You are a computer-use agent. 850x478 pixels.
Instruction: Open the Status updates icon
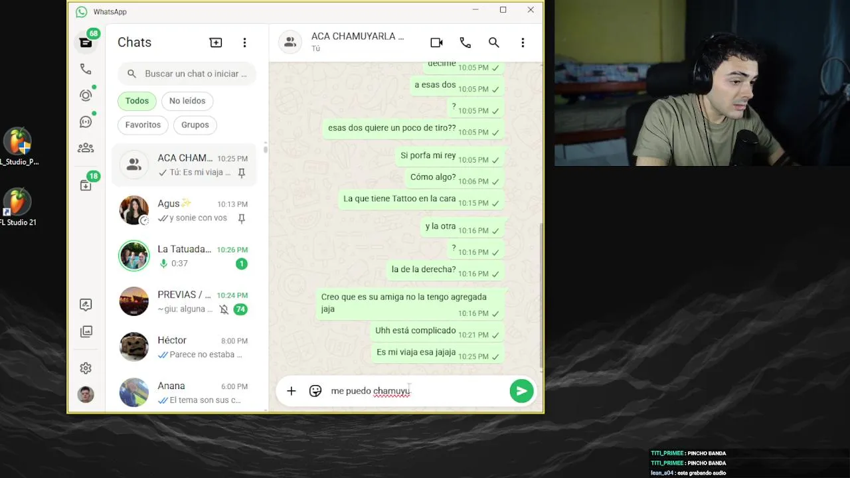86,96
